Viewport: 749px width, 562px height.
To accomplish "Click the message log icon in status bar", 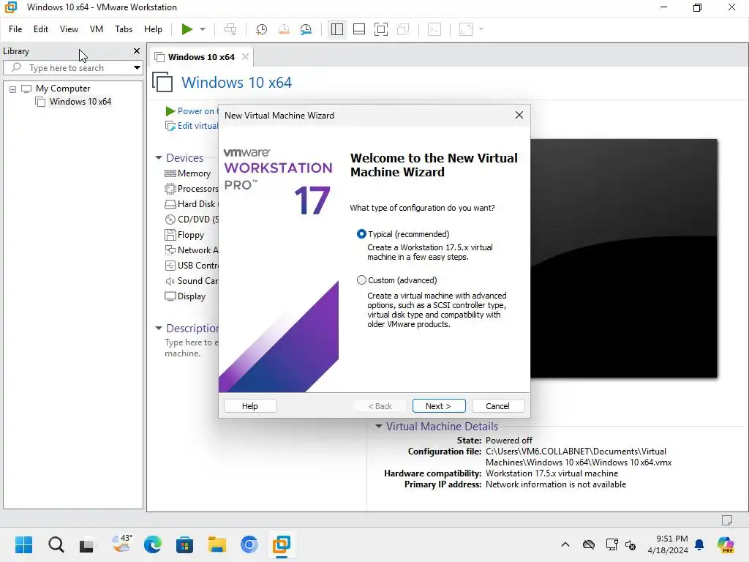I will point(727,520).
